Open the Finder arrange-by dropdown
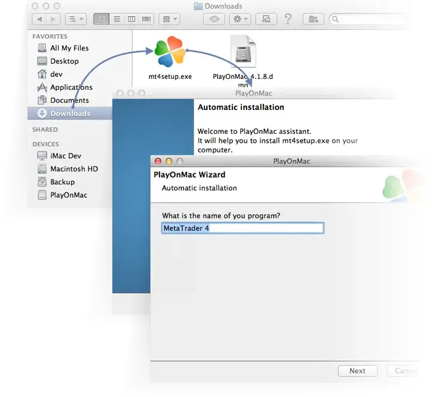The height and width of the screenshot is (397, 435). (170, 19)
